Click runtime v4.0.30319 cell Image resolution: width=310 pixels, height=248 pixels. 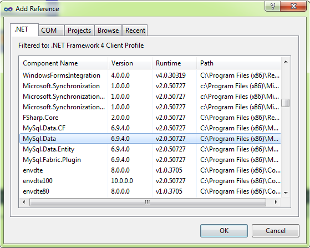coord(171,75)
